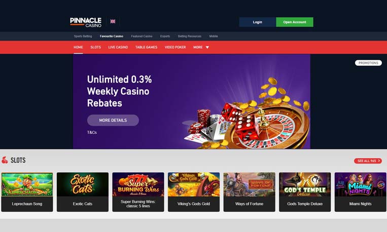Viewport: 387px width, 232px height.
Task: Open the Ways of Fortune slot
Action: click(x=249, y=192)
